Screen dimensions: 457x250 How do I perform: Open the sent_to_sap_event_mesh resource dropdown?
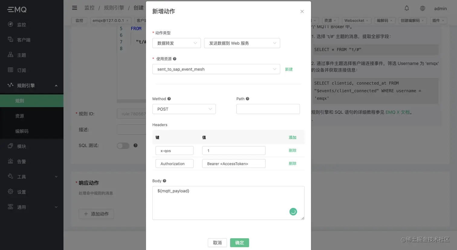[216, 69]
